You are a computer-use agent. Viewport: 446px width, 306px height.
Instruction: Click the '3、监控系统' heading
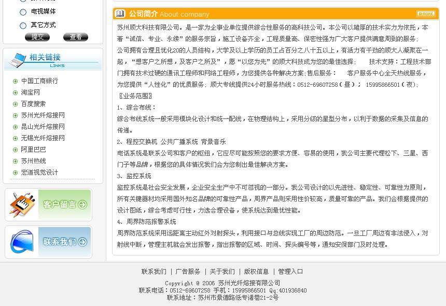134,176
